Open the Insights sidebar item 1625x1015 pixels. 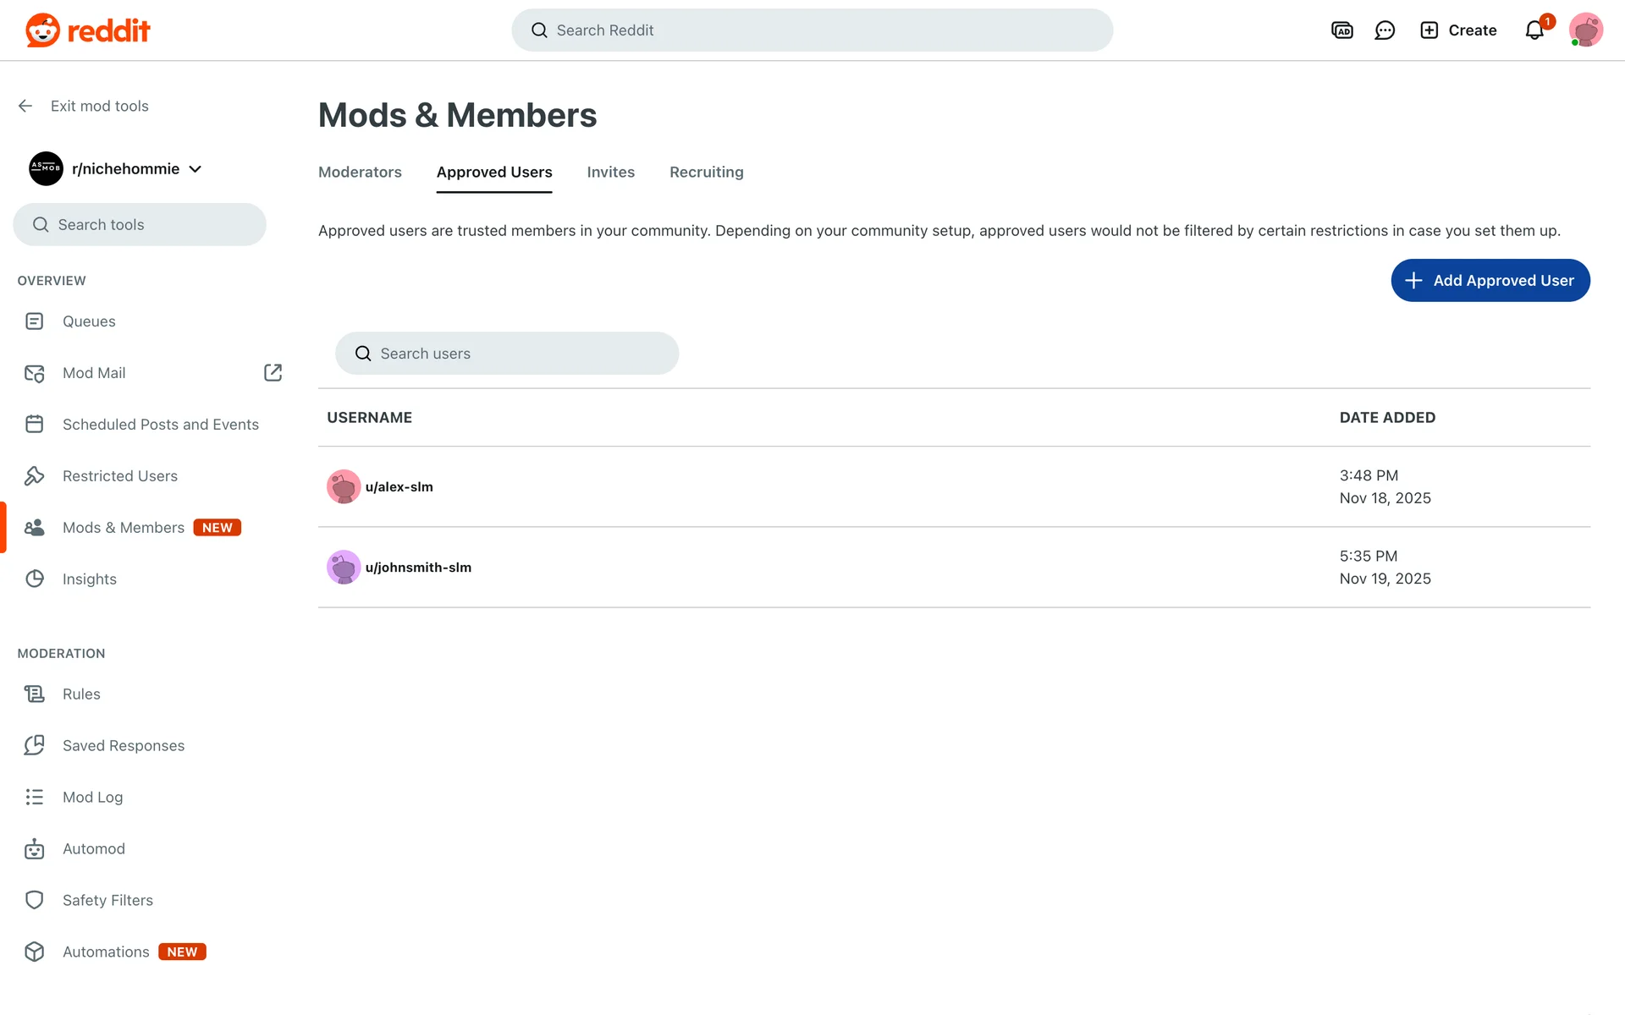point(89,579)
